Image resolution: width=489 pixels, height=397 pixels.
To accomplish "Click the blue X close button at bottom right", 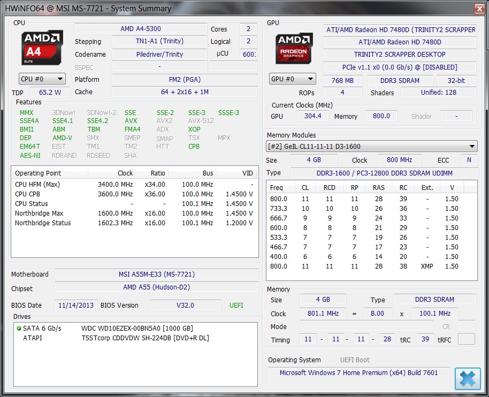I will (468, 379).
